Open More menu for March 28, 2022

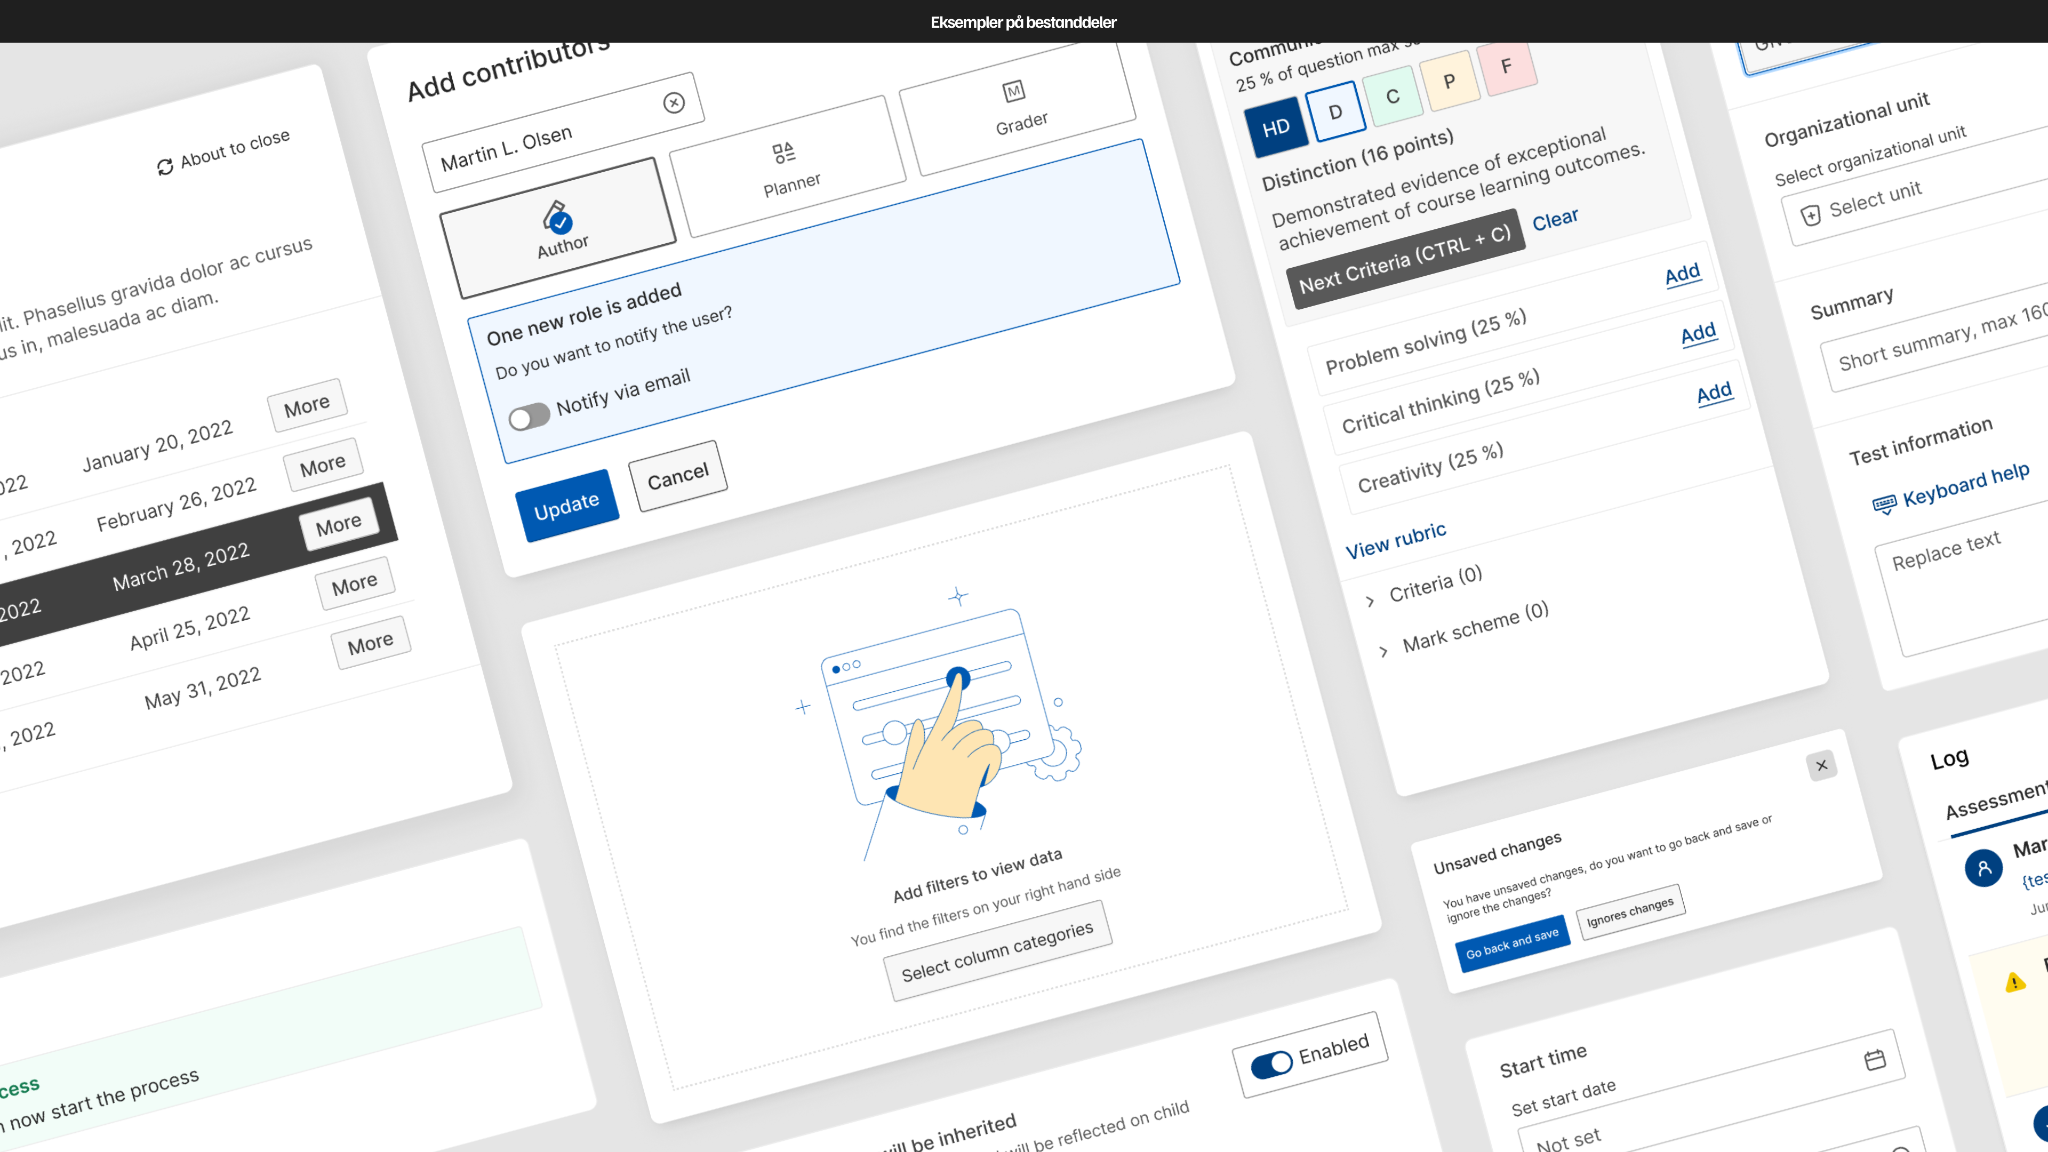point(339,524)
